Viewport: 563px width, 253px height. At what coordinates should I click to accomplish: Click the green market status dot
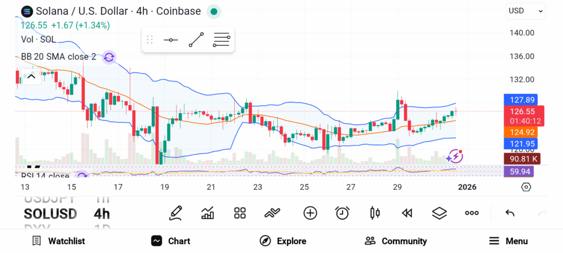[214, 11]
